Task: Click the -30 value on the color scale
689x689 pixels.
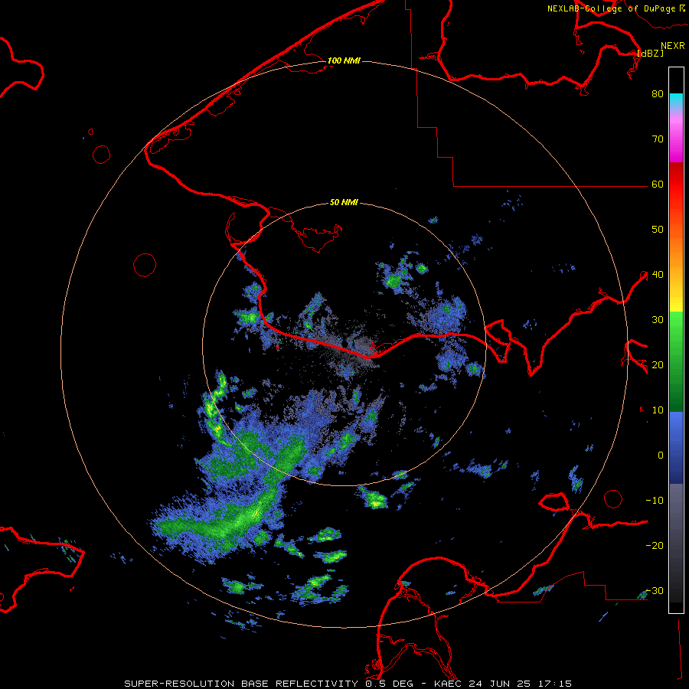Action: pyautogui.click(x=655, y=591)
